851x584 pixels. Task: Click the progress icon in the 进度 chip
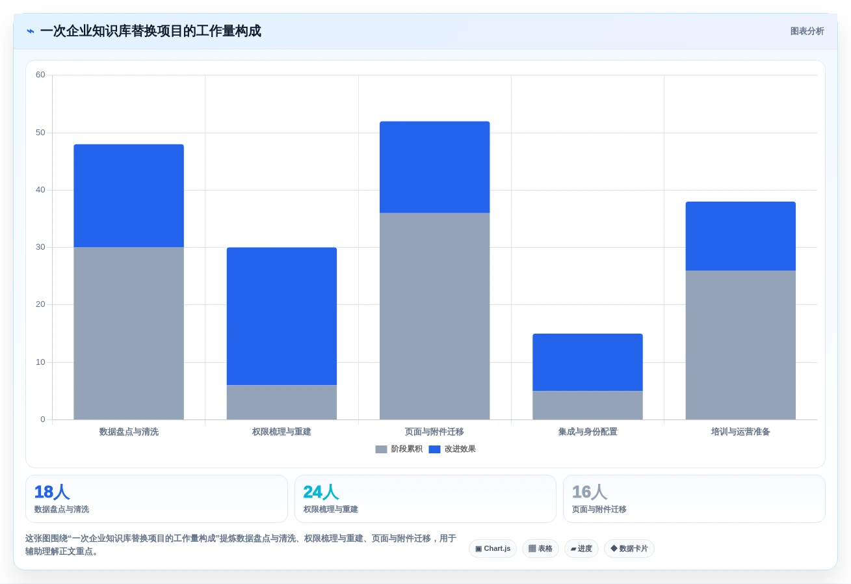tap(573, 549)
